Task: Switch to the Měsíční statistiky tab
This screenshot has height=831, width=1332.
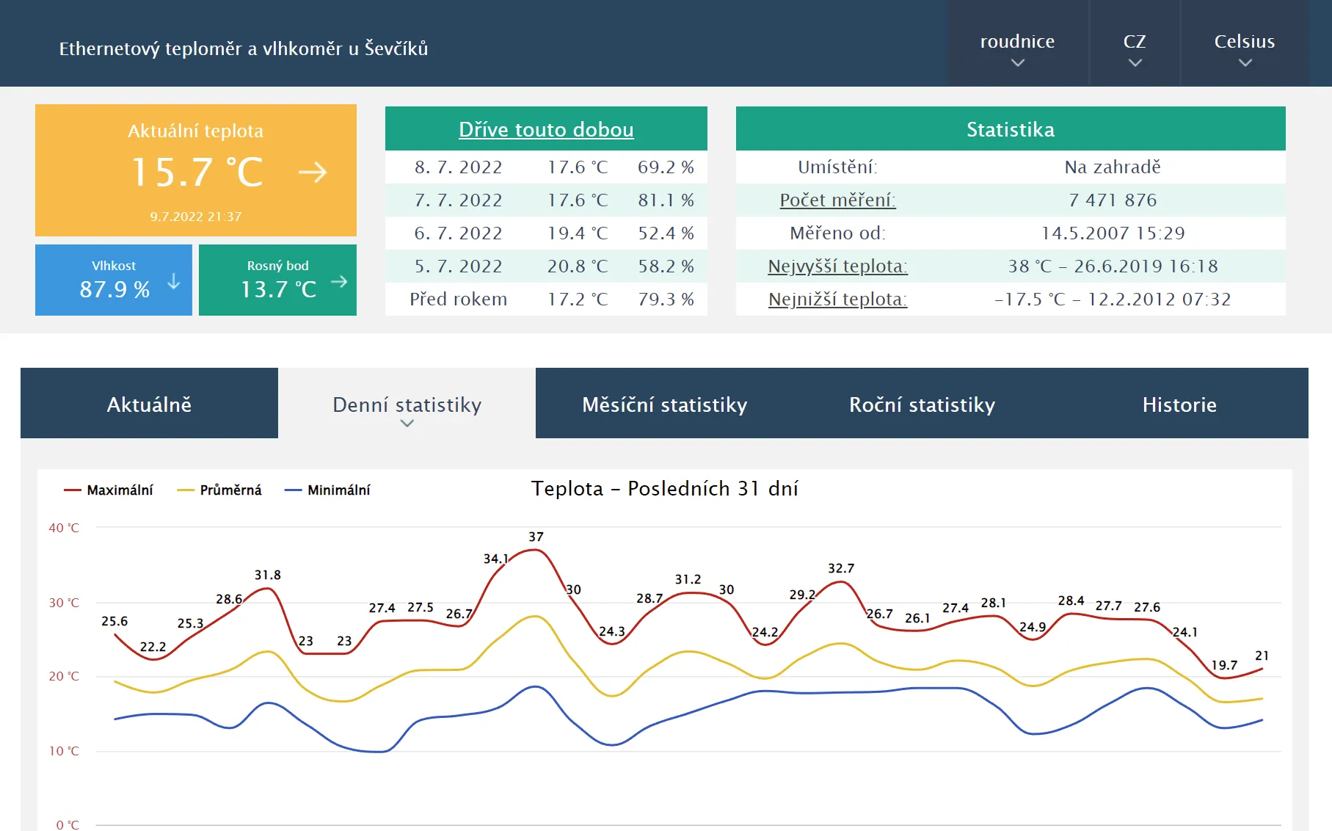Action: pyautogui.click(x=664, y=404)
